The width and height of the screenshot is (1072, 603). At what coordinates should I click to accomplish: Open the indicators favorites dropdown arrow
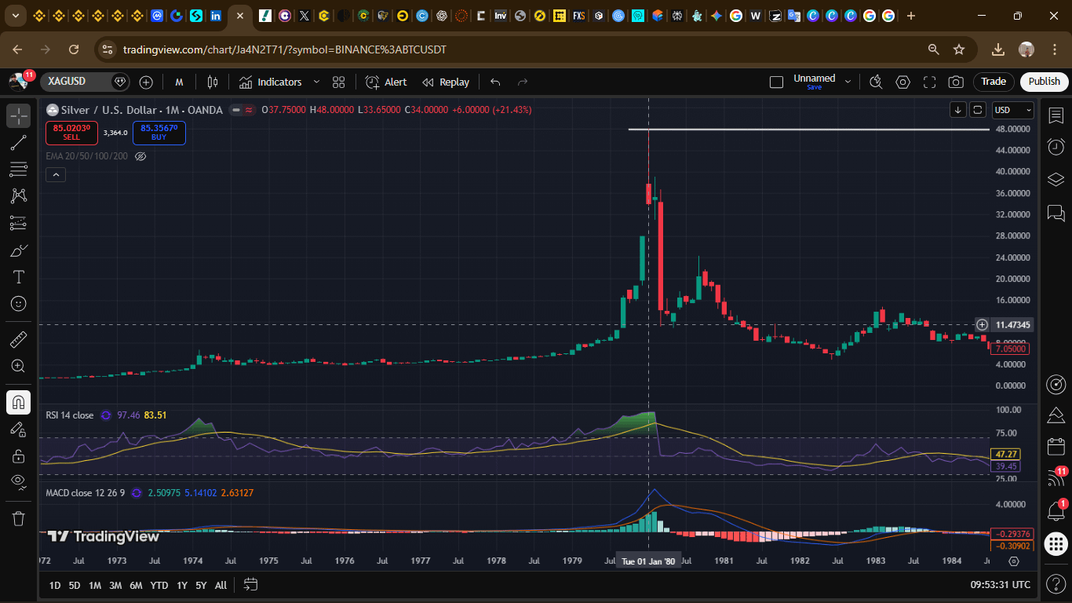316,82
